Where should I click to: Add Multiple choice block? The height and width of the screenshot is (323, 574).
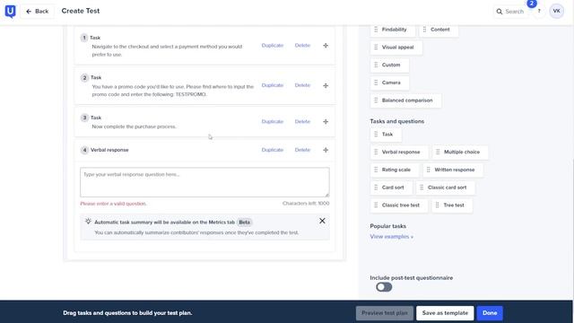460,152
